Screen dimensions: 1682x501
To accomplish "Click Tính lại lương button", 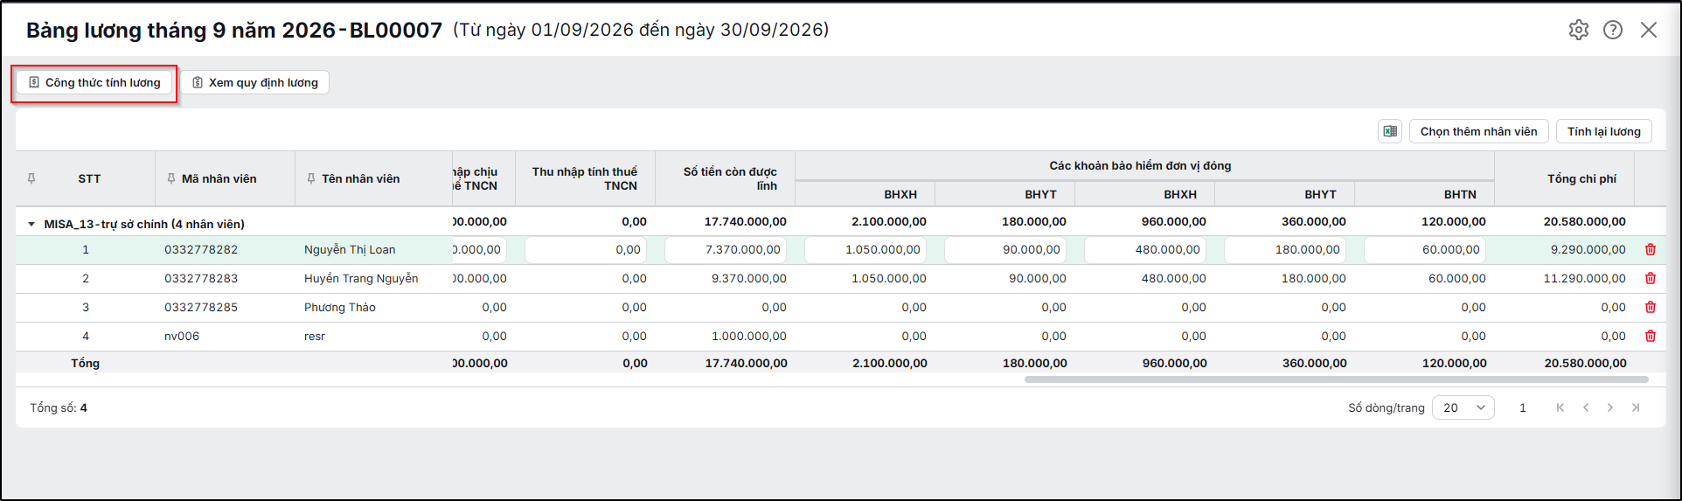I will [1604, 131].
